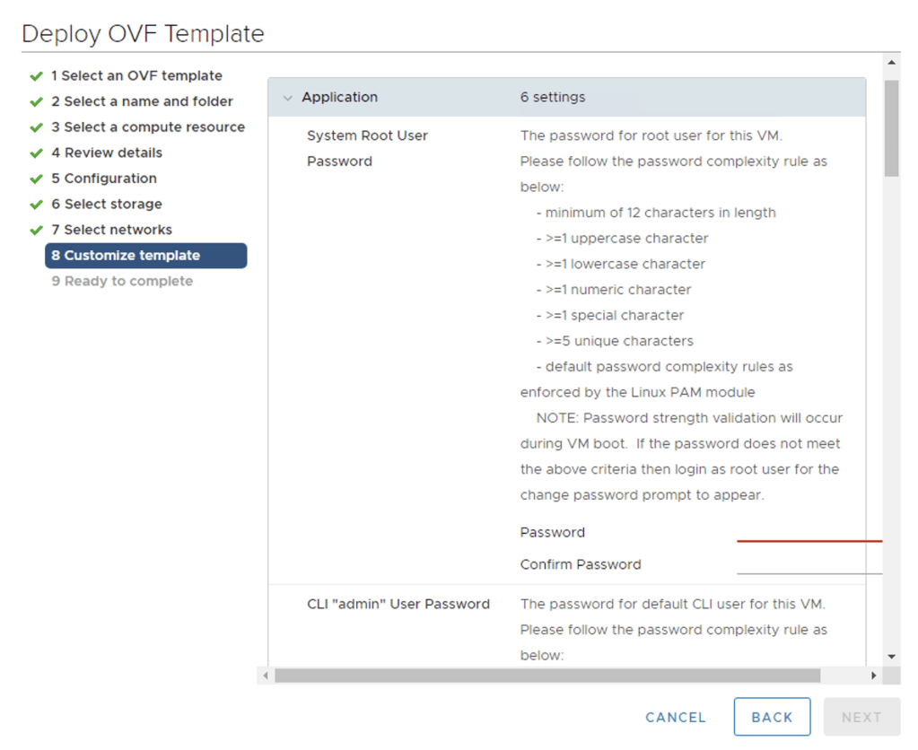Click the checkmark beside Select networks
The height and width of the screenshot is (750, 918).
(36, 231)
